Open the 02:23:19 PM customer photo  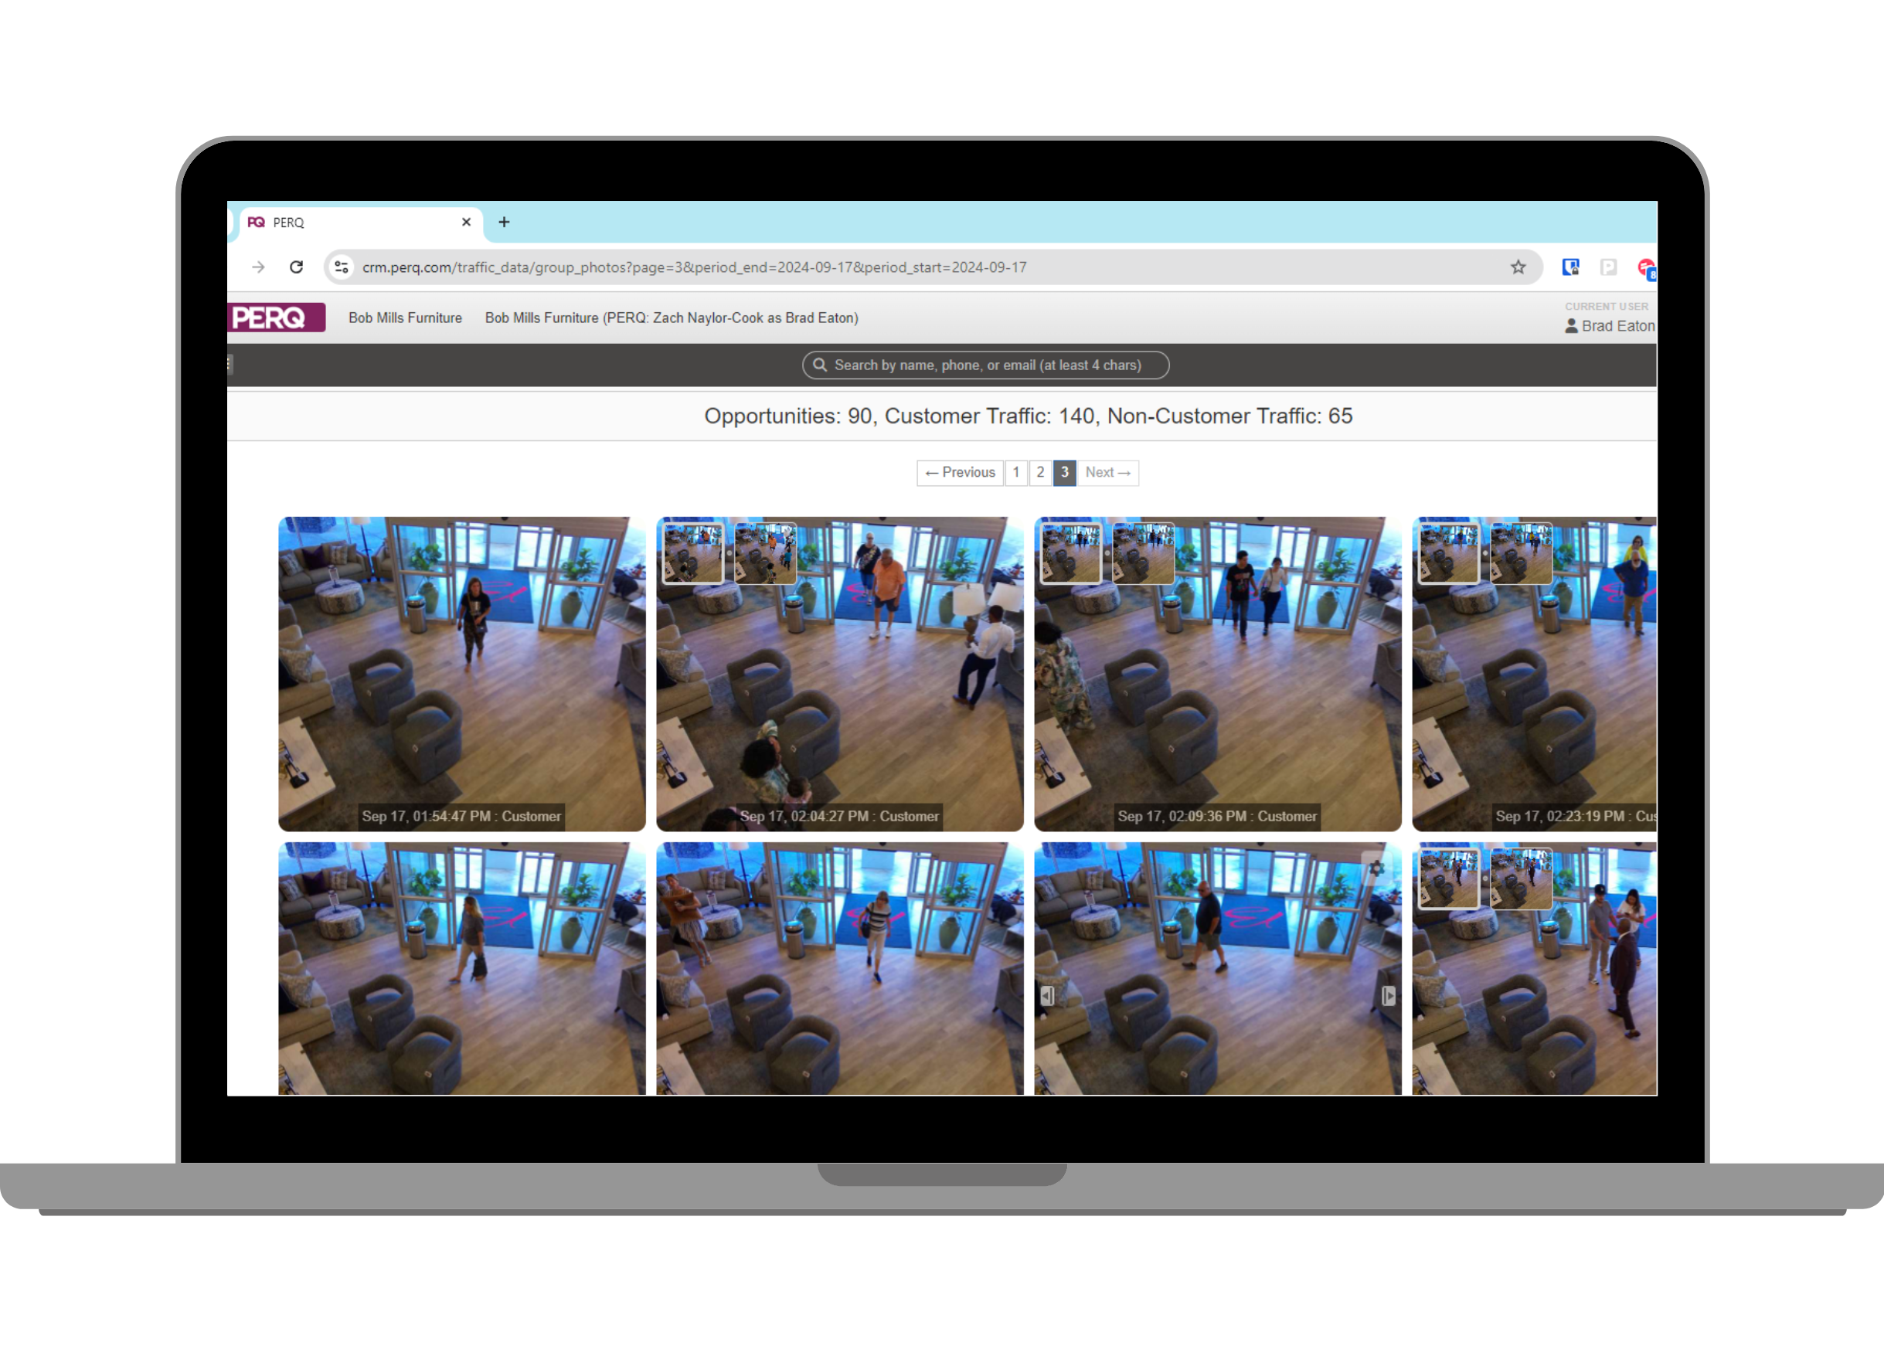[1533, 675]
